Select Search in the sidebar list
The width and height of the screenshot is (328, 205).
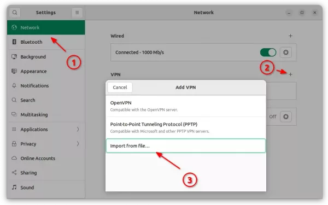point(46,100)
